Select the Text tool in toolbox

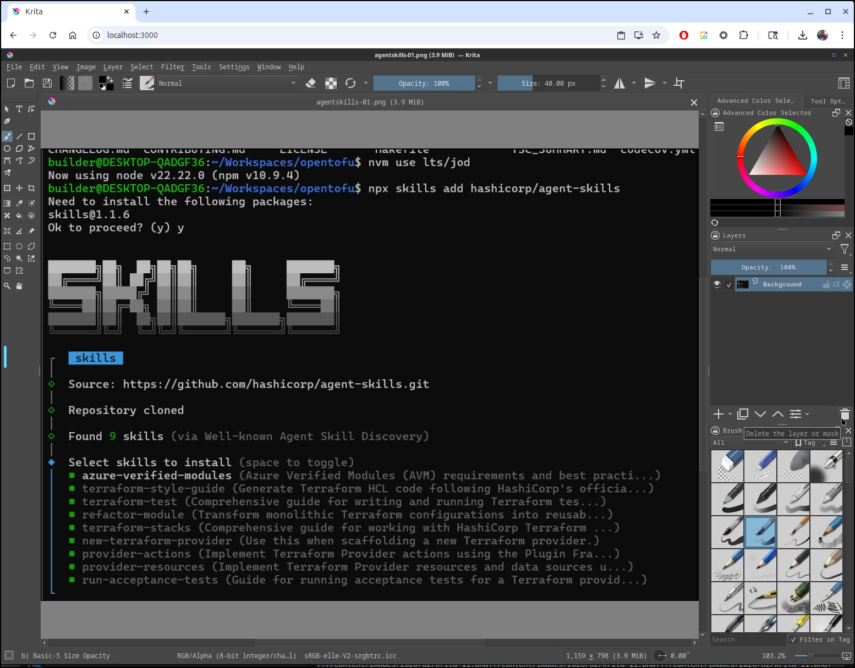coord(19,109)
